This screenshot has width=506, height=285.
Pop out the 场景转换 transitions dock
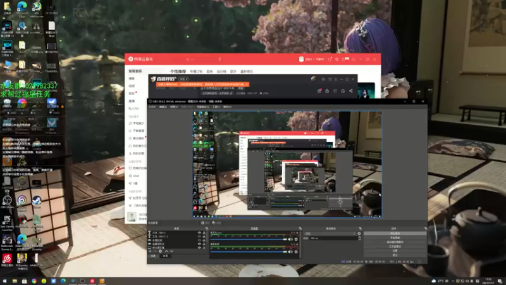361,229
